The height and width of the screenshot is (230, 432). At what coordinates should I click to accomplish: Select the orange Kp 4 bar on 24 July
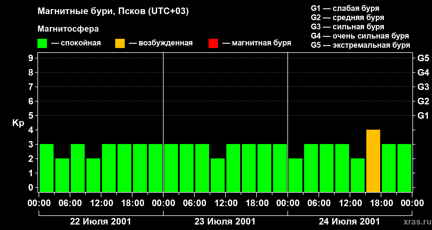coord(373,161)
